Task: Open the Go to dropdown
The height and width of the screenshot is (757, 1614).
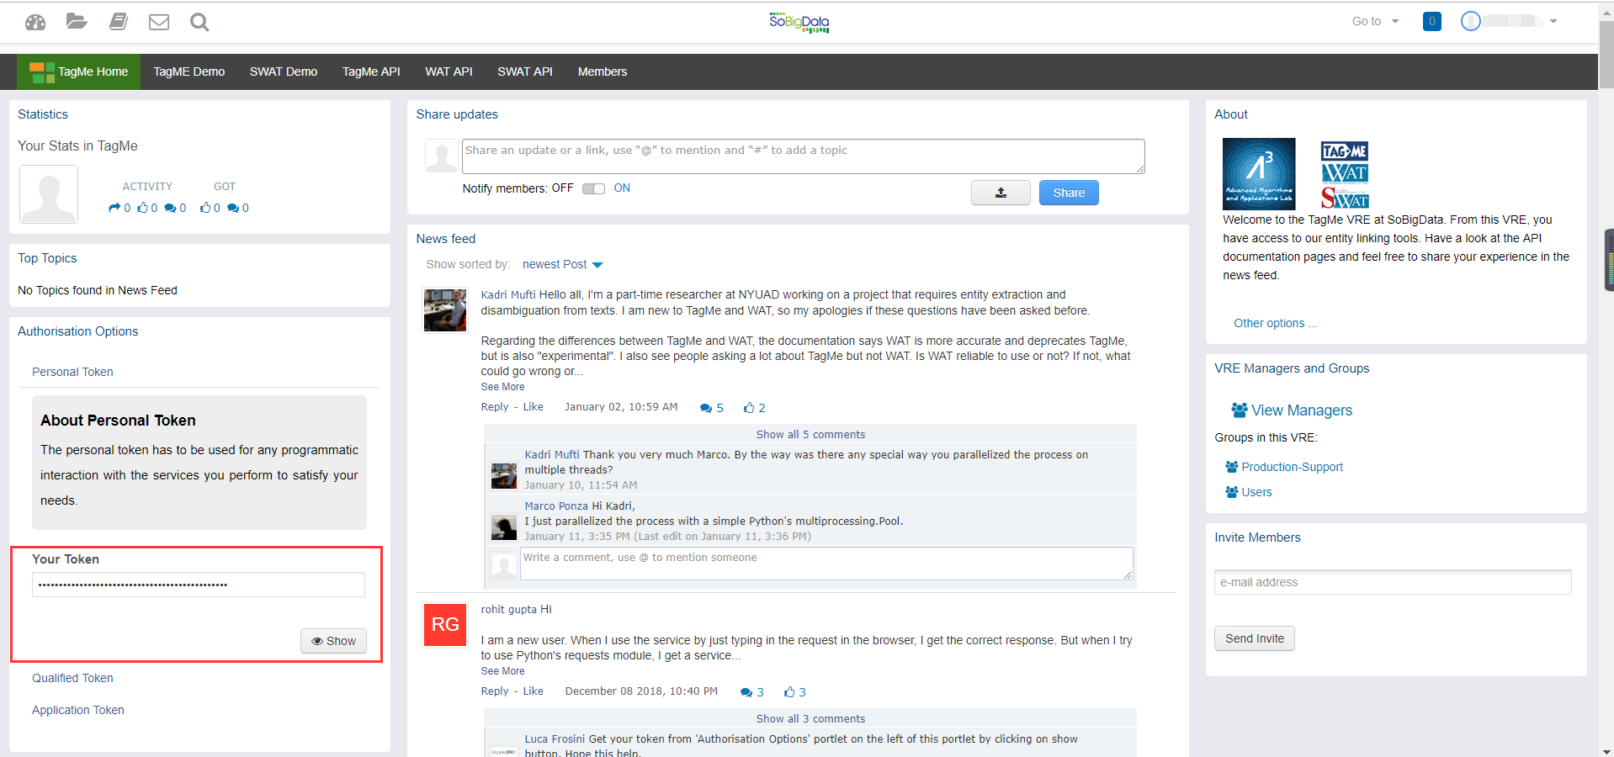Action: (1375, 21)
